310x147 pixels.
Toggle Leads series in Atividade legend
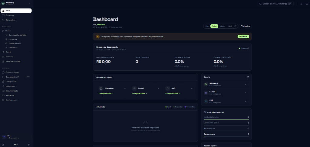pyautogui.click(x=168, y=107)
